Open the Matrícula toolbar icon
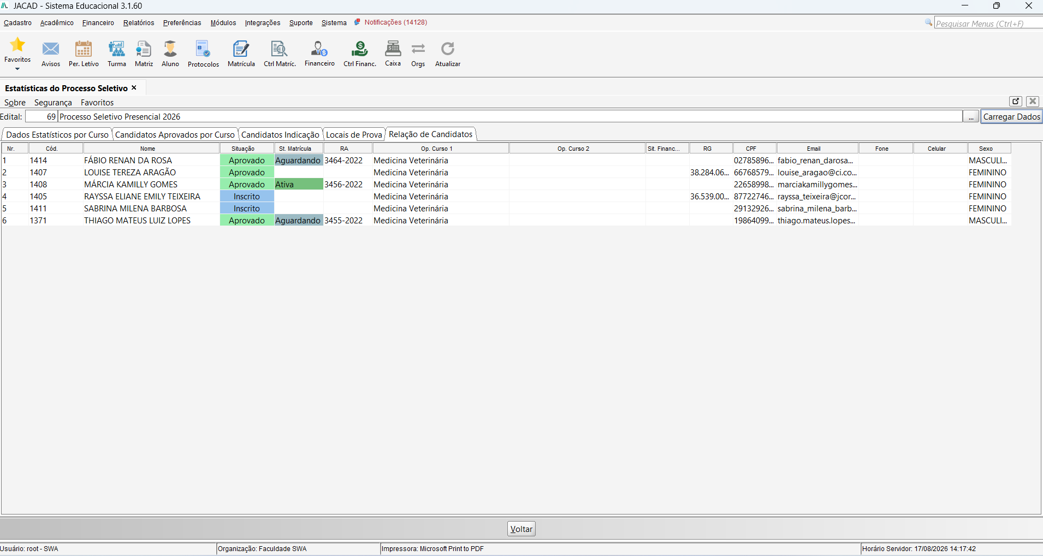Image resolution: width=1043 pixels, height=556 pixels. tap(241, 49)
